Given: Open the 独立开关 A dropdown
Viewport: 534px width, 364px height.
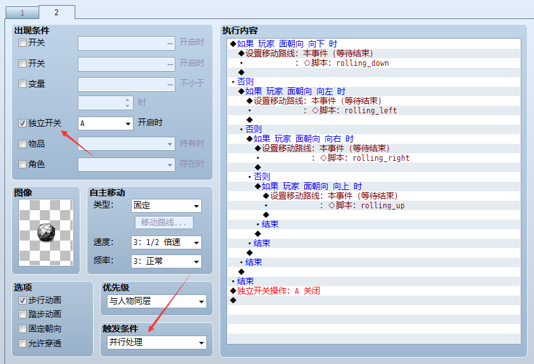Looking at the screenshot, I should click(106, 123).
